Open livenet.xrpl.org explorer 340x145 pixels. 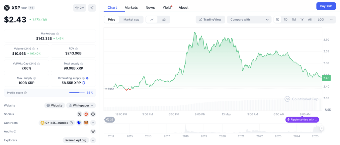tap(76, 140)
